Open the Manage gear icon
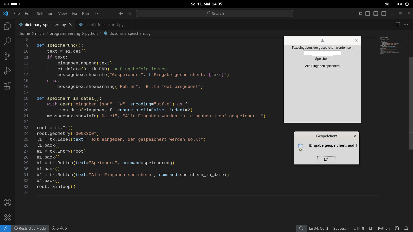 [7, 217]
